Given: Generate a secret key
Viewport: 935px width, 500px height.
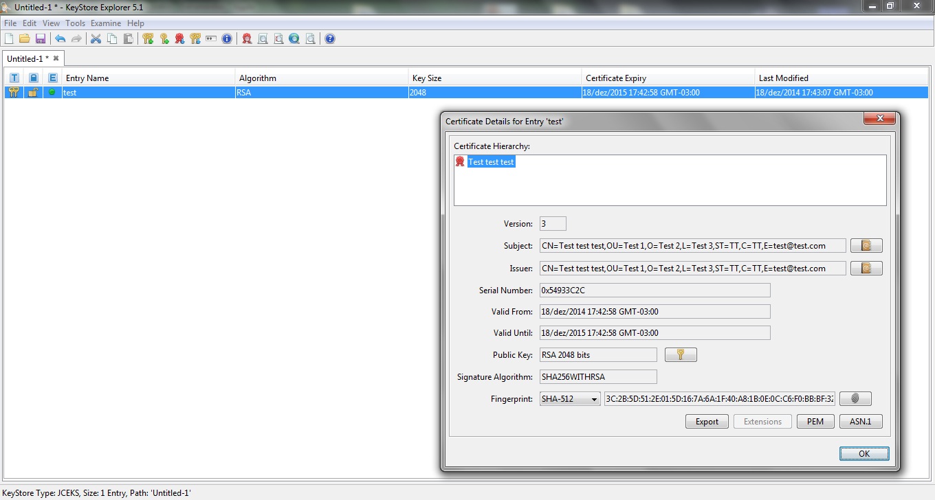Looking at the screenshot, I should [x=164, y=38].
